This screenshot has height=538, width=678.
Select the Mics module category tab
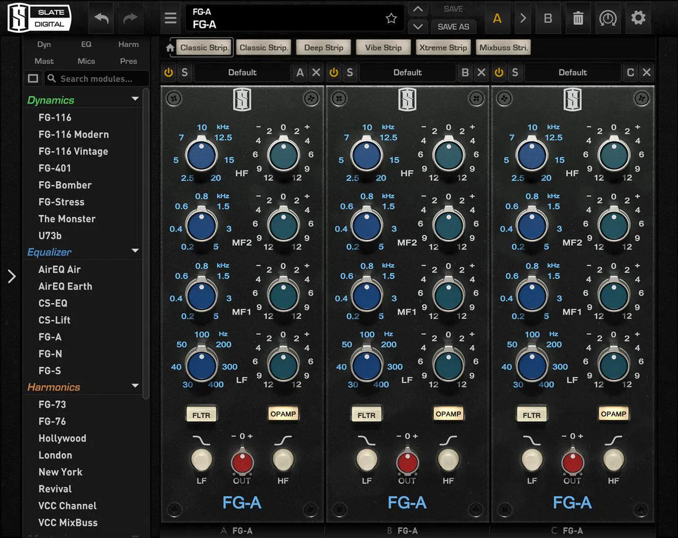pyautogui.click(x=86, y=61)
